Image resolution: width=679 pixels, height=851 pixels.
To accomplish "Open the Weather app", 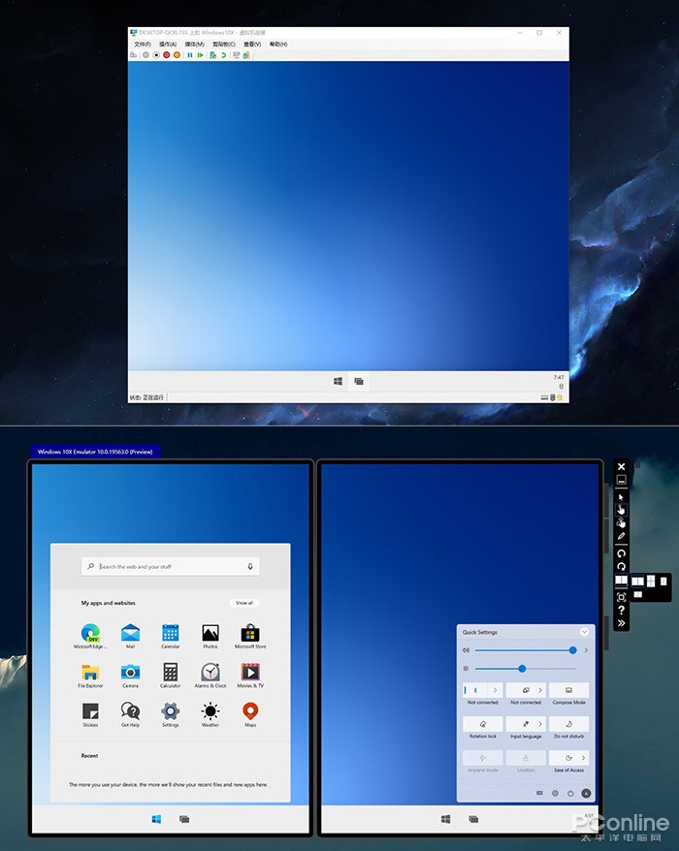I will (210, 714).
